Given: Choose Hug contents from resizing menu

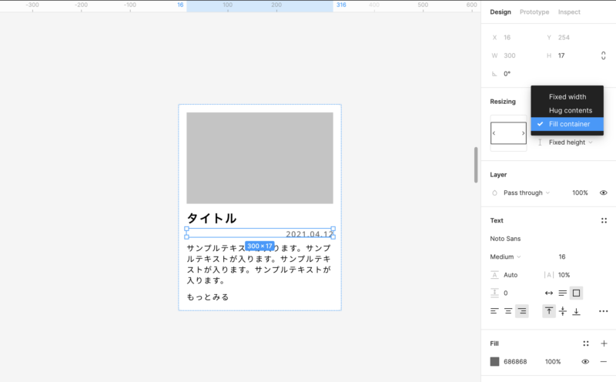Looking at the screenshot, I should [x=570, y=110].
